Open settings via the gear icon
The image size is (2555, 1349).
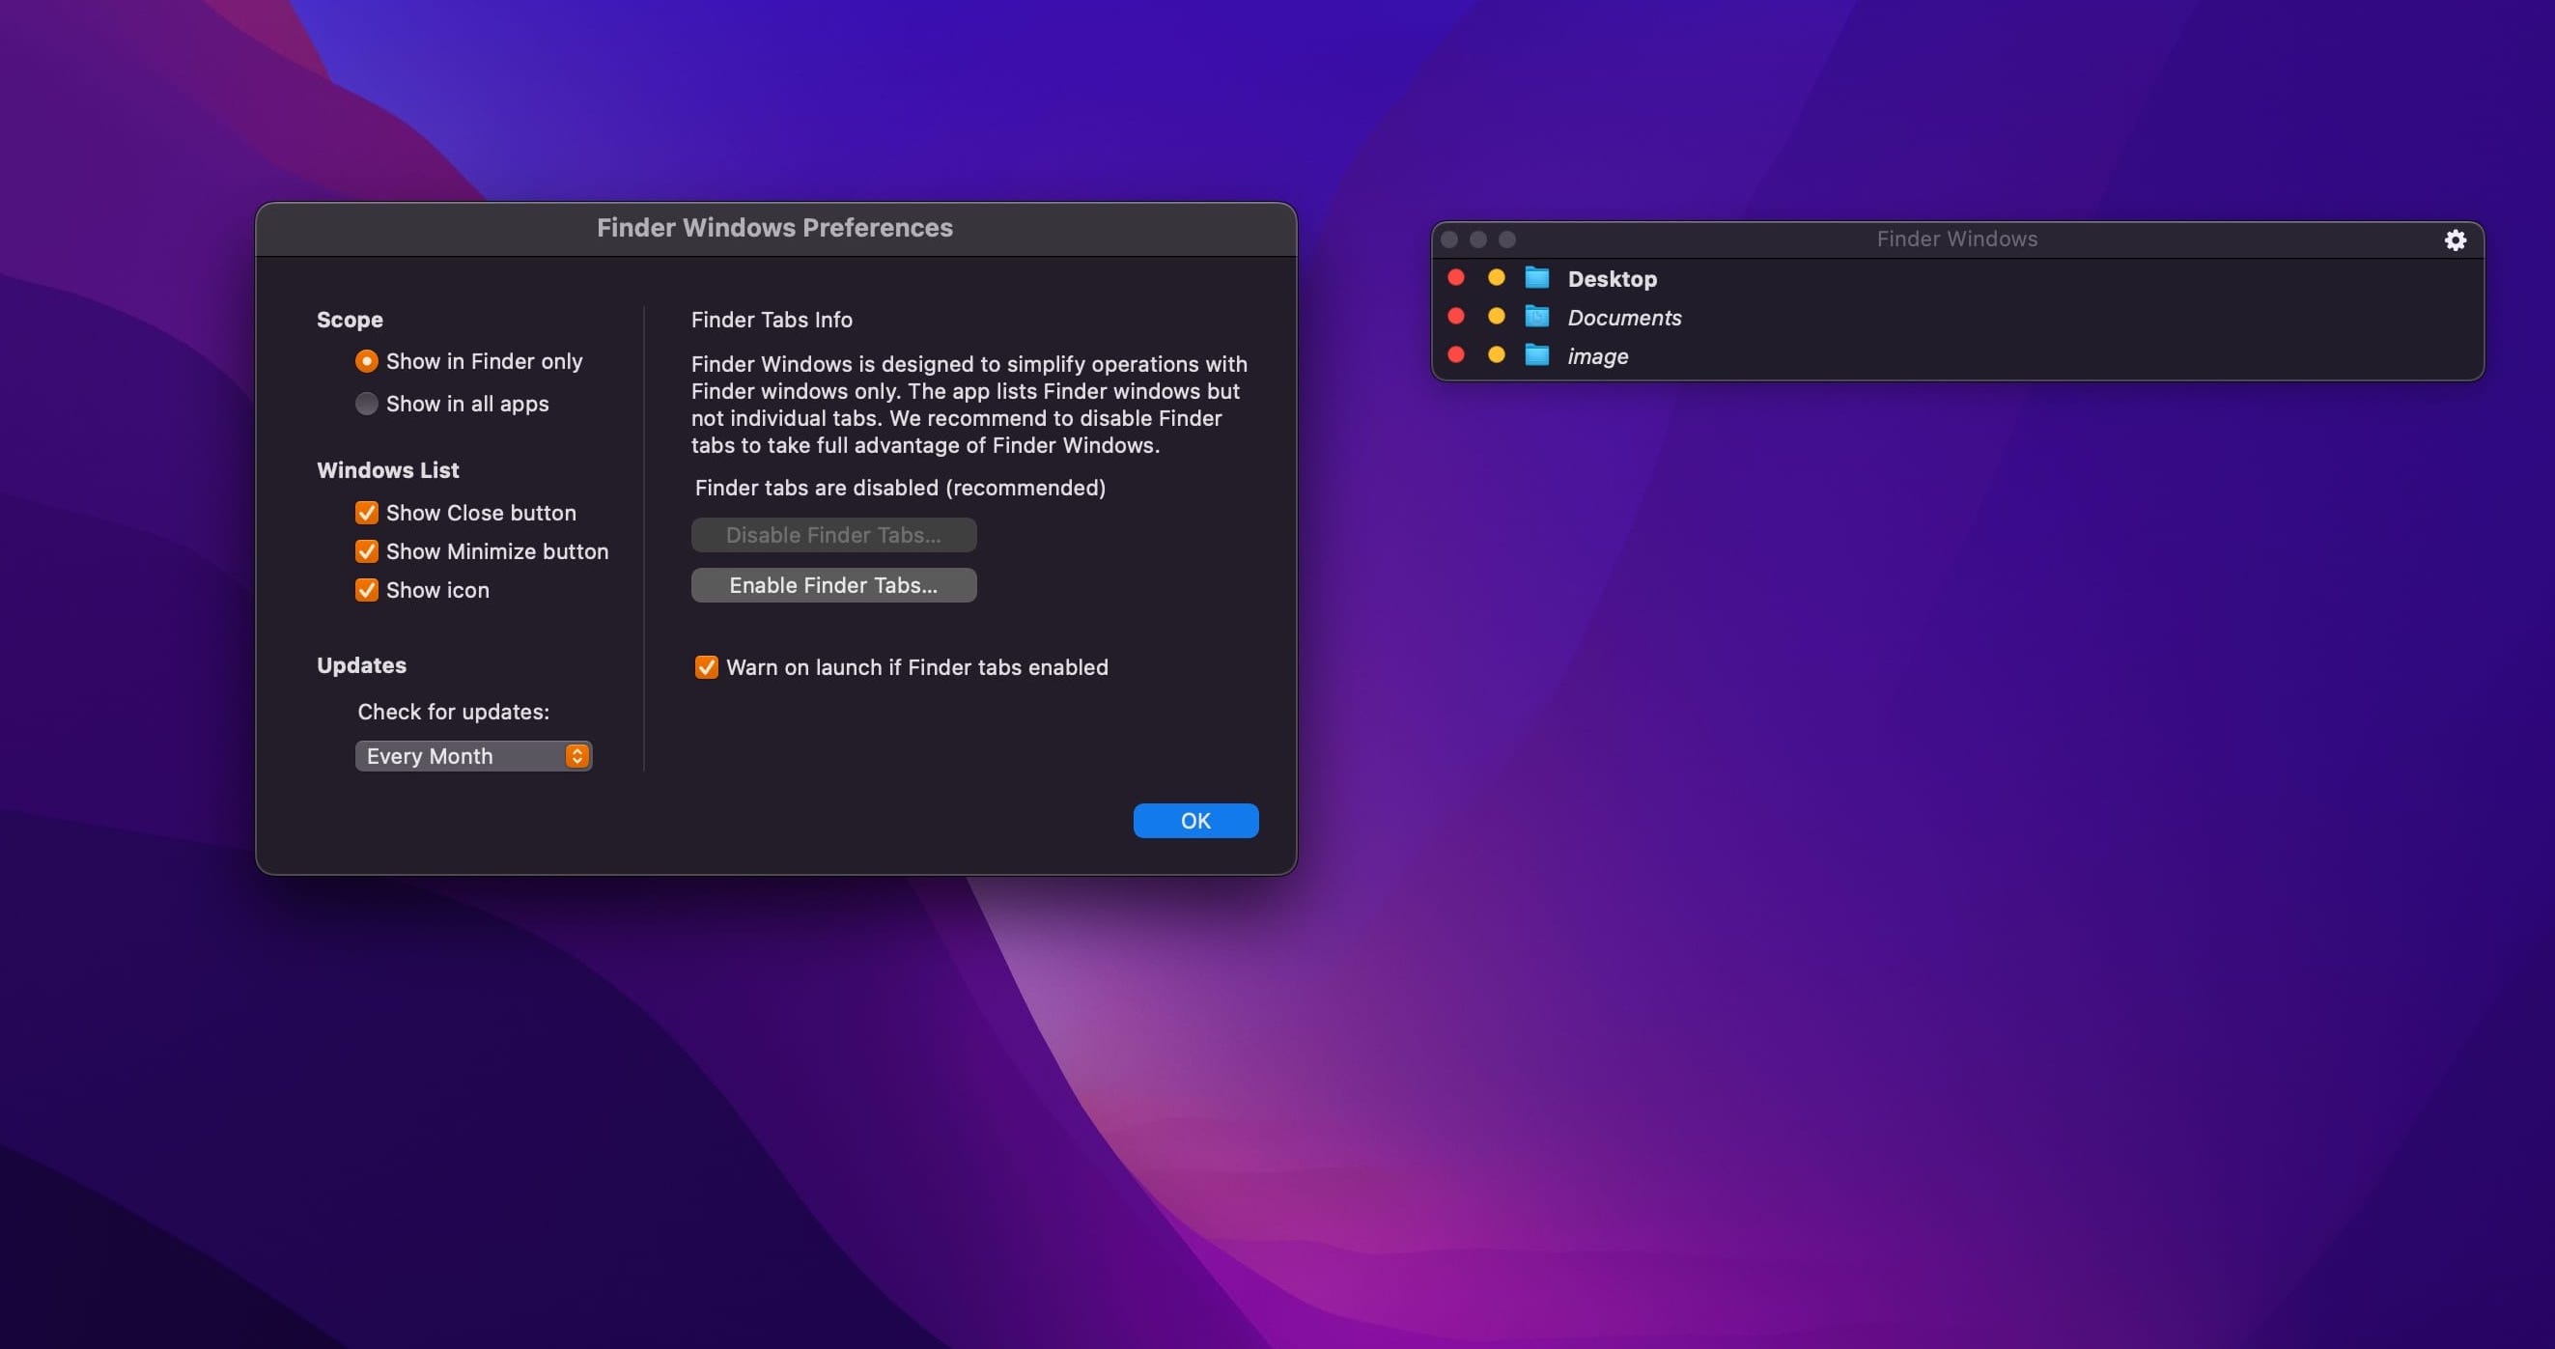coord(2454,240)
